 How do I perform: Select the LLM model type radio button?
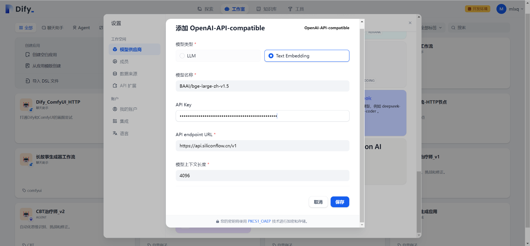(x=182, y=56)
